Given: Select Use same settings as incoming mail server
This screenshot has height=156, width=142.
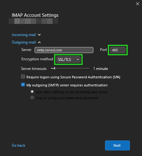Looking at the screenshot, I should tap(32, 92).
